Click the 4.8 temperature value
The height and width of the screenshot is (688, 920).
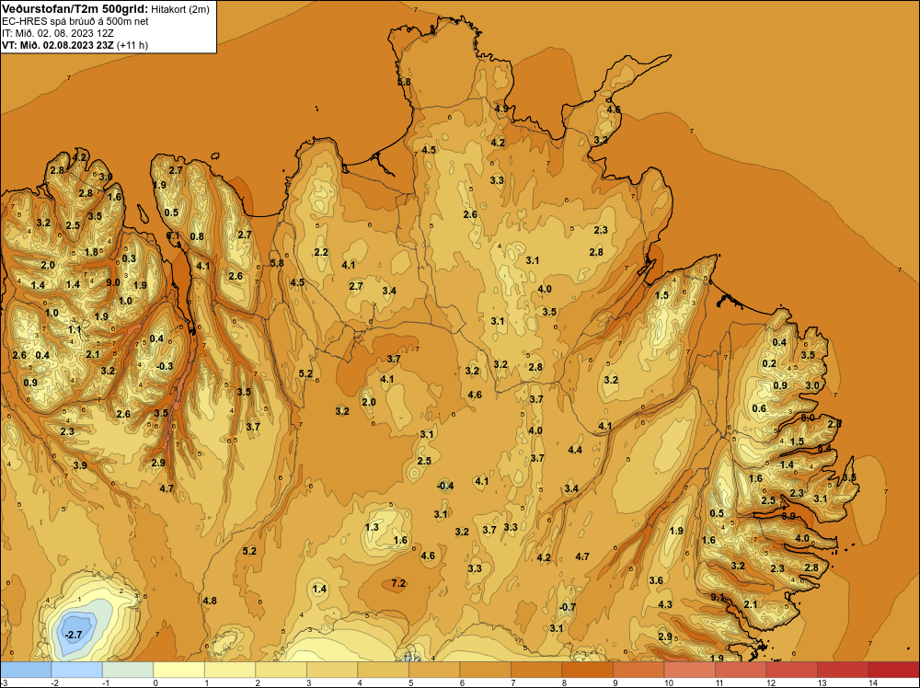(210, 601)
